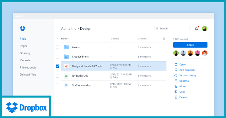Click Rename link in actions panel
Image resolution: width=226 pixels, height=118 pixels.
184,81
